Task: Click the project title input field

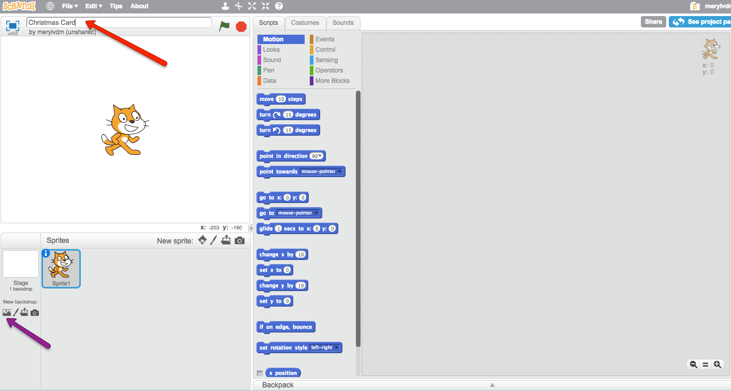Action: click(119, 23)
